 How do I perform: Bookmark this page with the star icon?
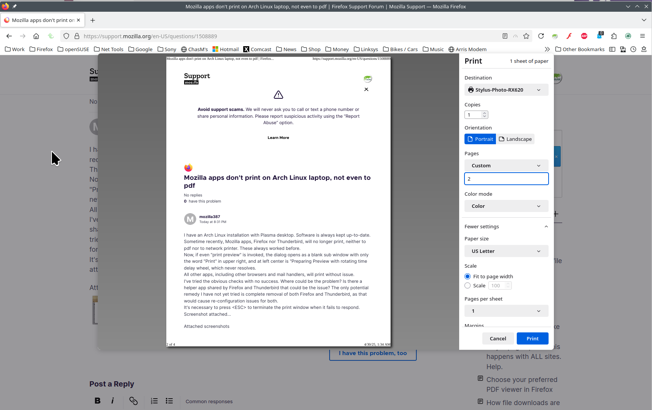click(526, 36)
